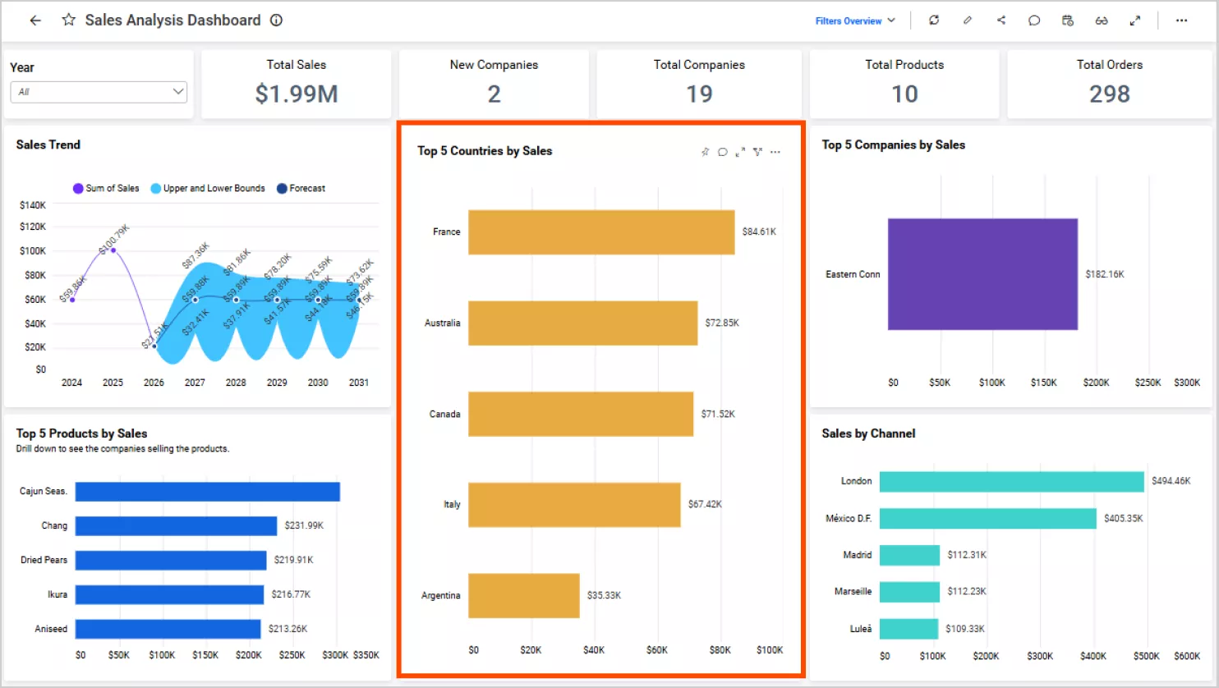
Task: Toggle Upper and Lower Bounds legend item
Action: pos(208,188)
